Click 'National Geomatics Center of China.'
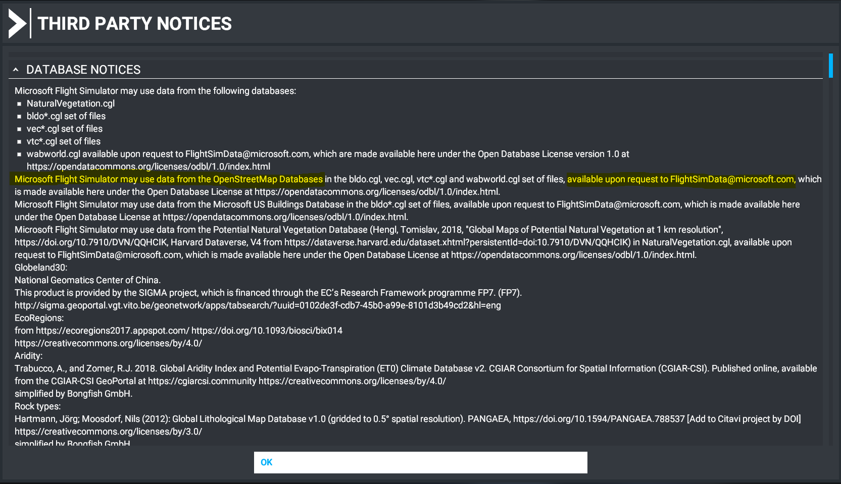The image size is (841, 484). click(x=87, y=280)
